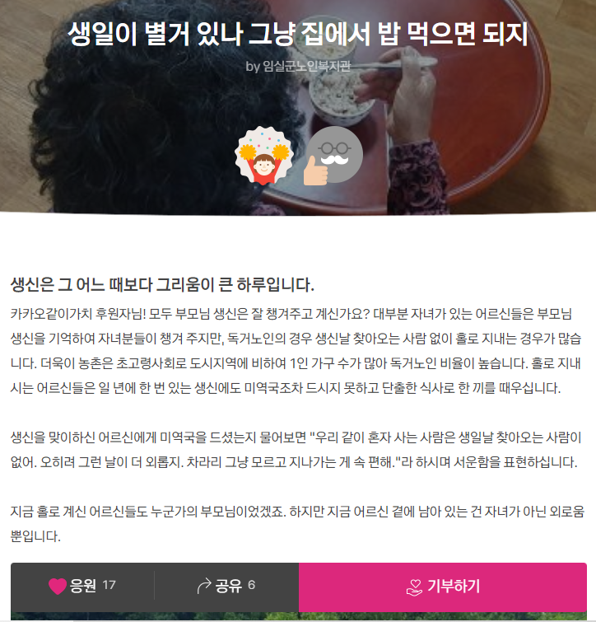The image size is (596, 622).
Task: Click the 응원 label in the bottom bar
Action: (x=83, y=586)
